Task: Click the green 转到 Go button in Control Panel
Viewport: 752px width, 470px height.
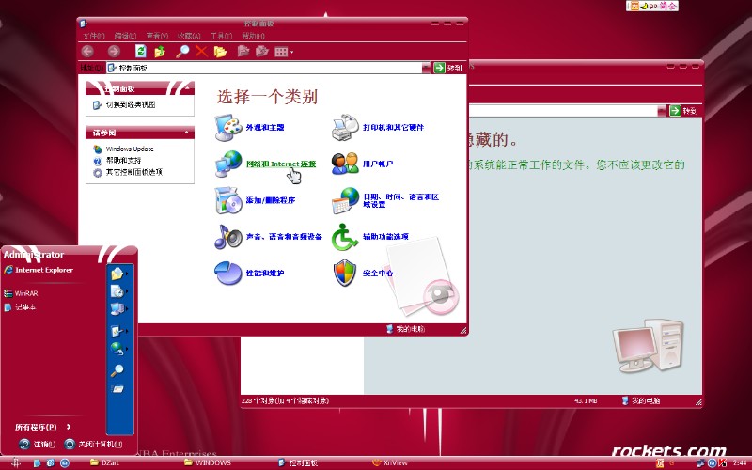Action: (x=448, y=68)
